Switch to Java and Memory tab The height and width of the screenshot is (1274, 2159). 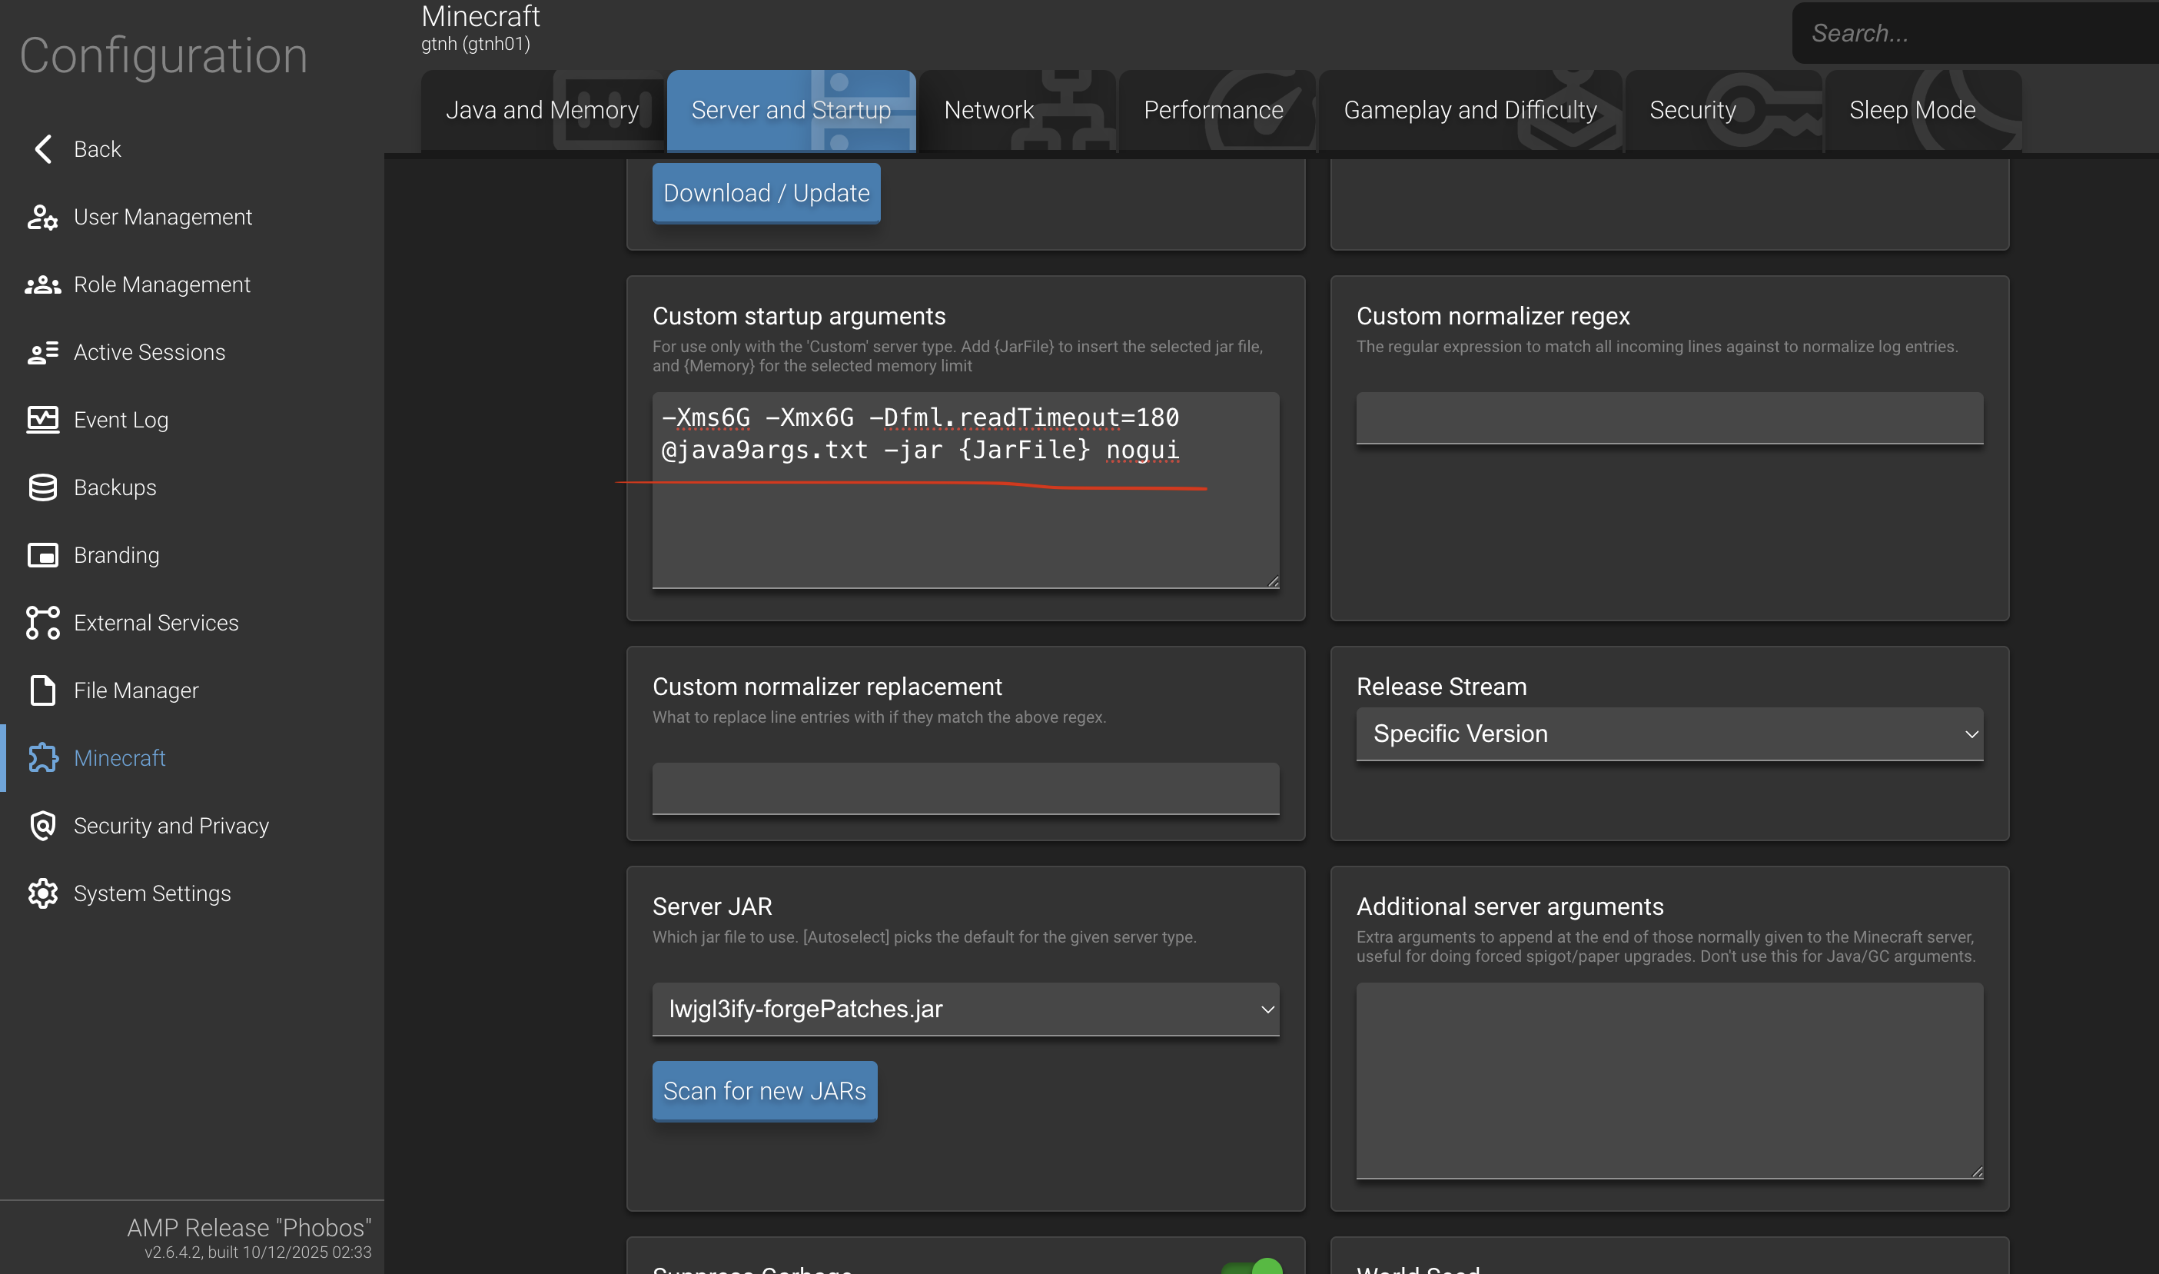point(543,111)
